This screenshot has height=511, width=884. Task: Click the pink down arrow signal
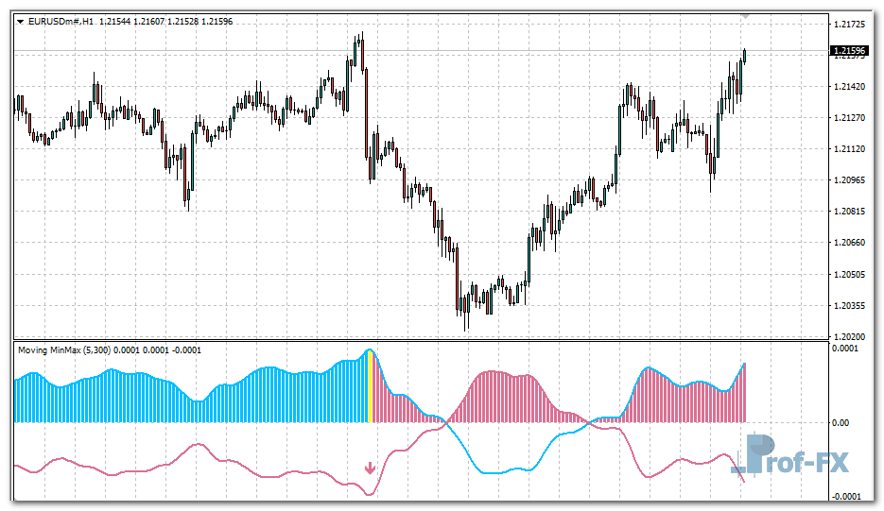[371, 468]
